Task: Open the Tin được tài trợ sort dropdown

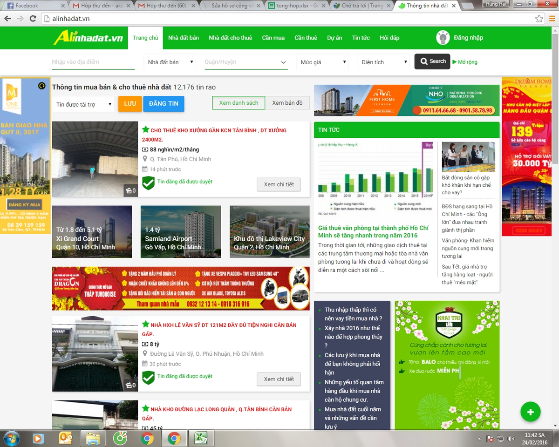Action: 83,104
